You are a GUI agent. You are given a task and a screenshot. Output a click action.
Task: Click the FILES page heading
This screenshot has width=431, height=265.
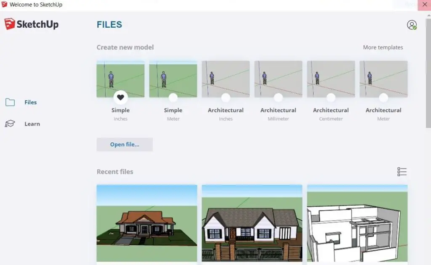coord(109,25)
